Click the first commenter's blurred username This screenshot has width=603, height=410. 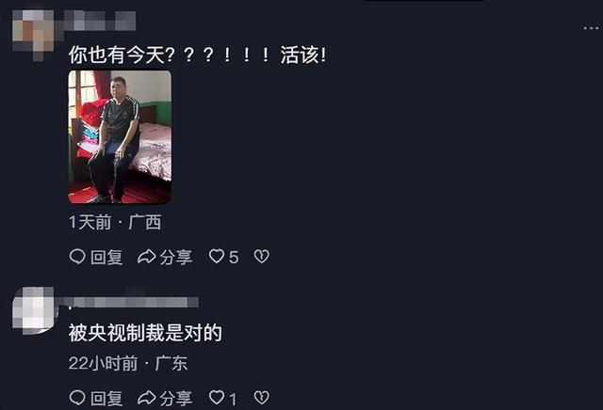pyautogui.click(x=99, y=21)
